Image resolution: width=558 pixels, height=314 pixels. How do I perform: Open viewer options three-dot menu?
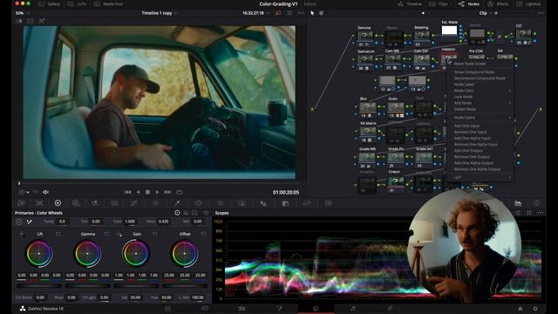301,13
